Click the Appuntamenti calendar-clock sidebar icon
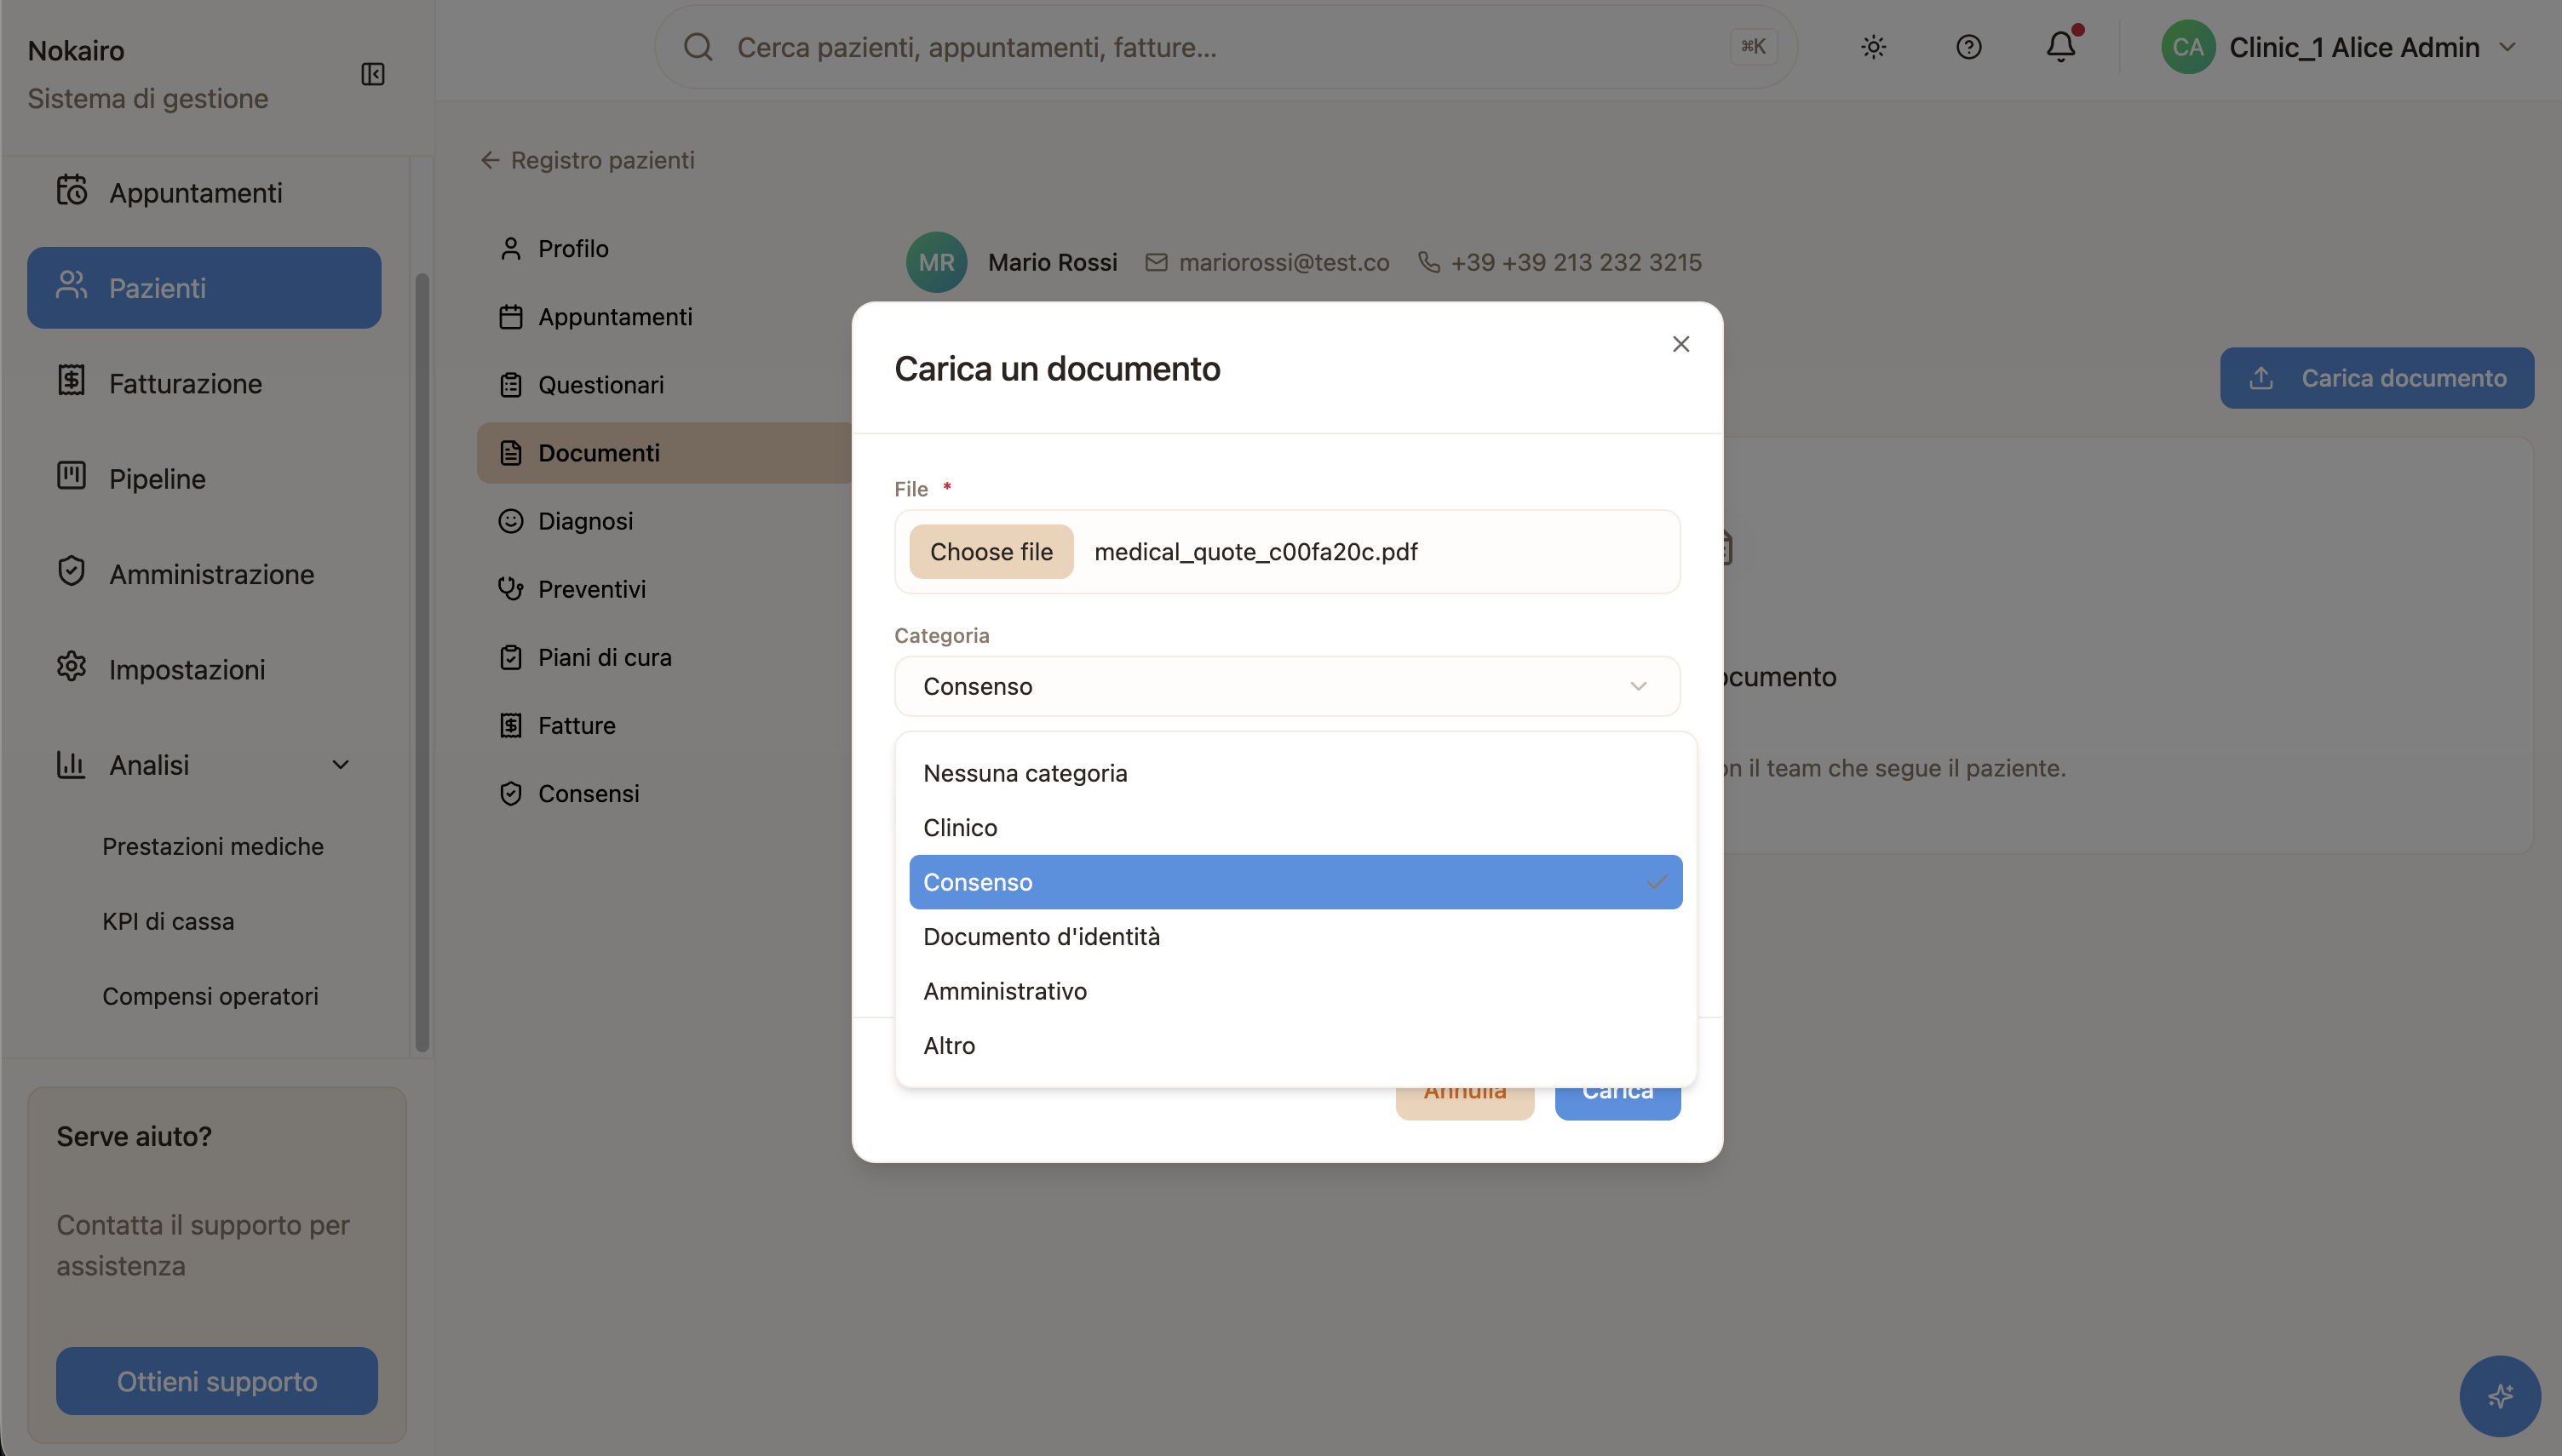The image size is (2562, 1456). (72, 191)
